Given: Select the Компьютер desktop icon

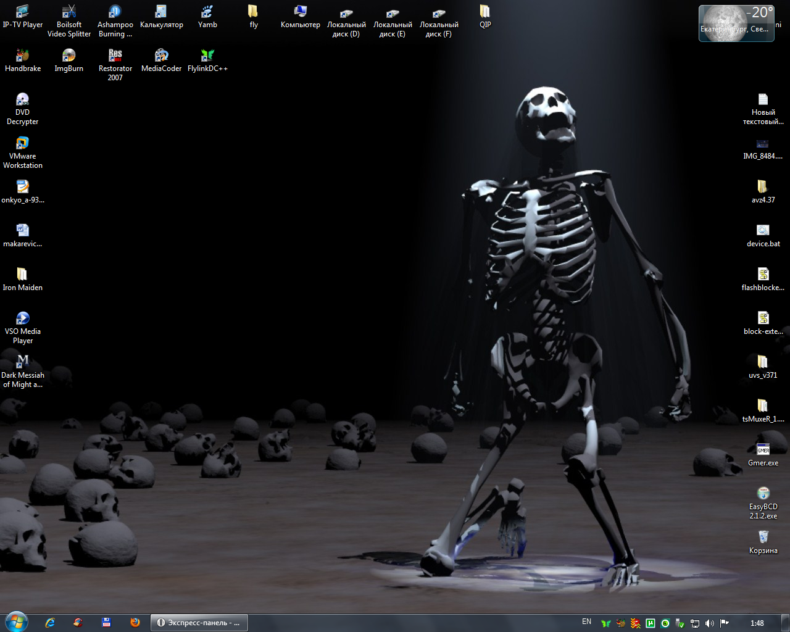Looking at the screenshot, I should coord(301,17).
